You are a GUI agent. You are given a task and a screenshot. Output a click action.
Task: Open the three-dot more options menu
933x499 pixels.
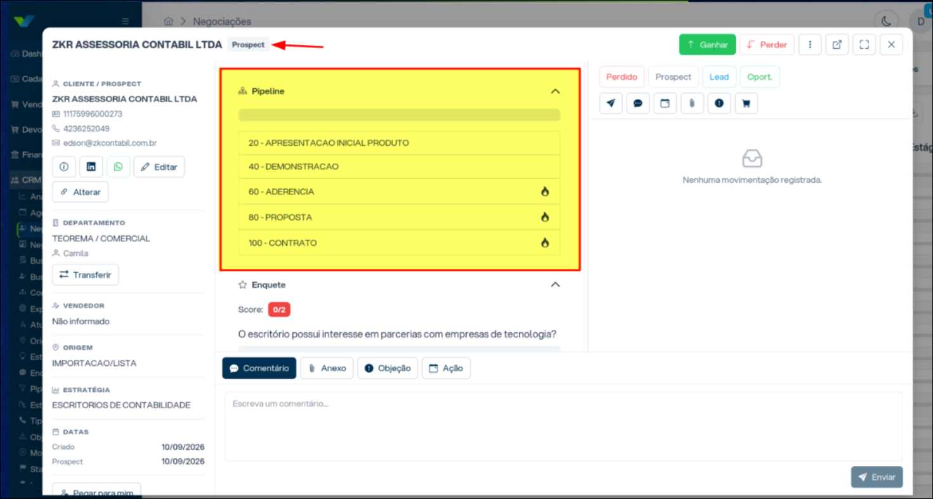point(810,45)
